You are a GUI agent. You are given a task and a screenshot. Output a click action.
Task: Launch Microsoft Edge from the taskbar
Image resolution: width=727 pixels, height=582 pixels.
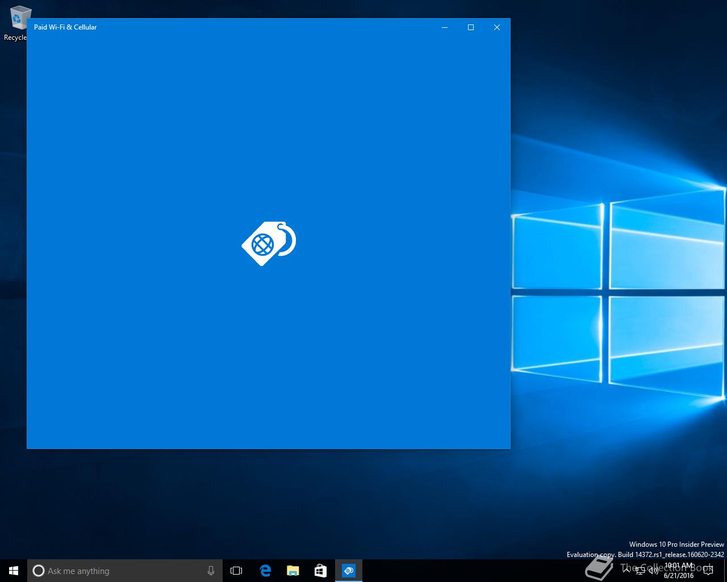(265, 571)
